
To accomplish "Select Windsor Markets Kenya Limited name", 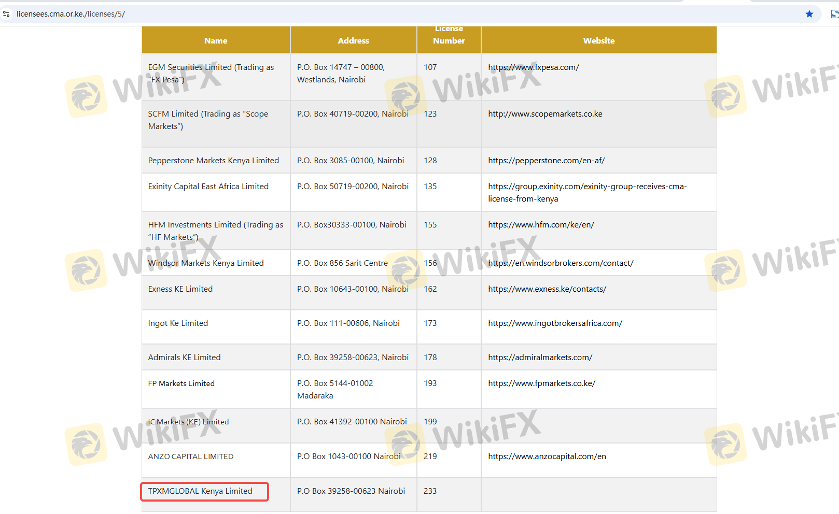I will coord(206,263).
